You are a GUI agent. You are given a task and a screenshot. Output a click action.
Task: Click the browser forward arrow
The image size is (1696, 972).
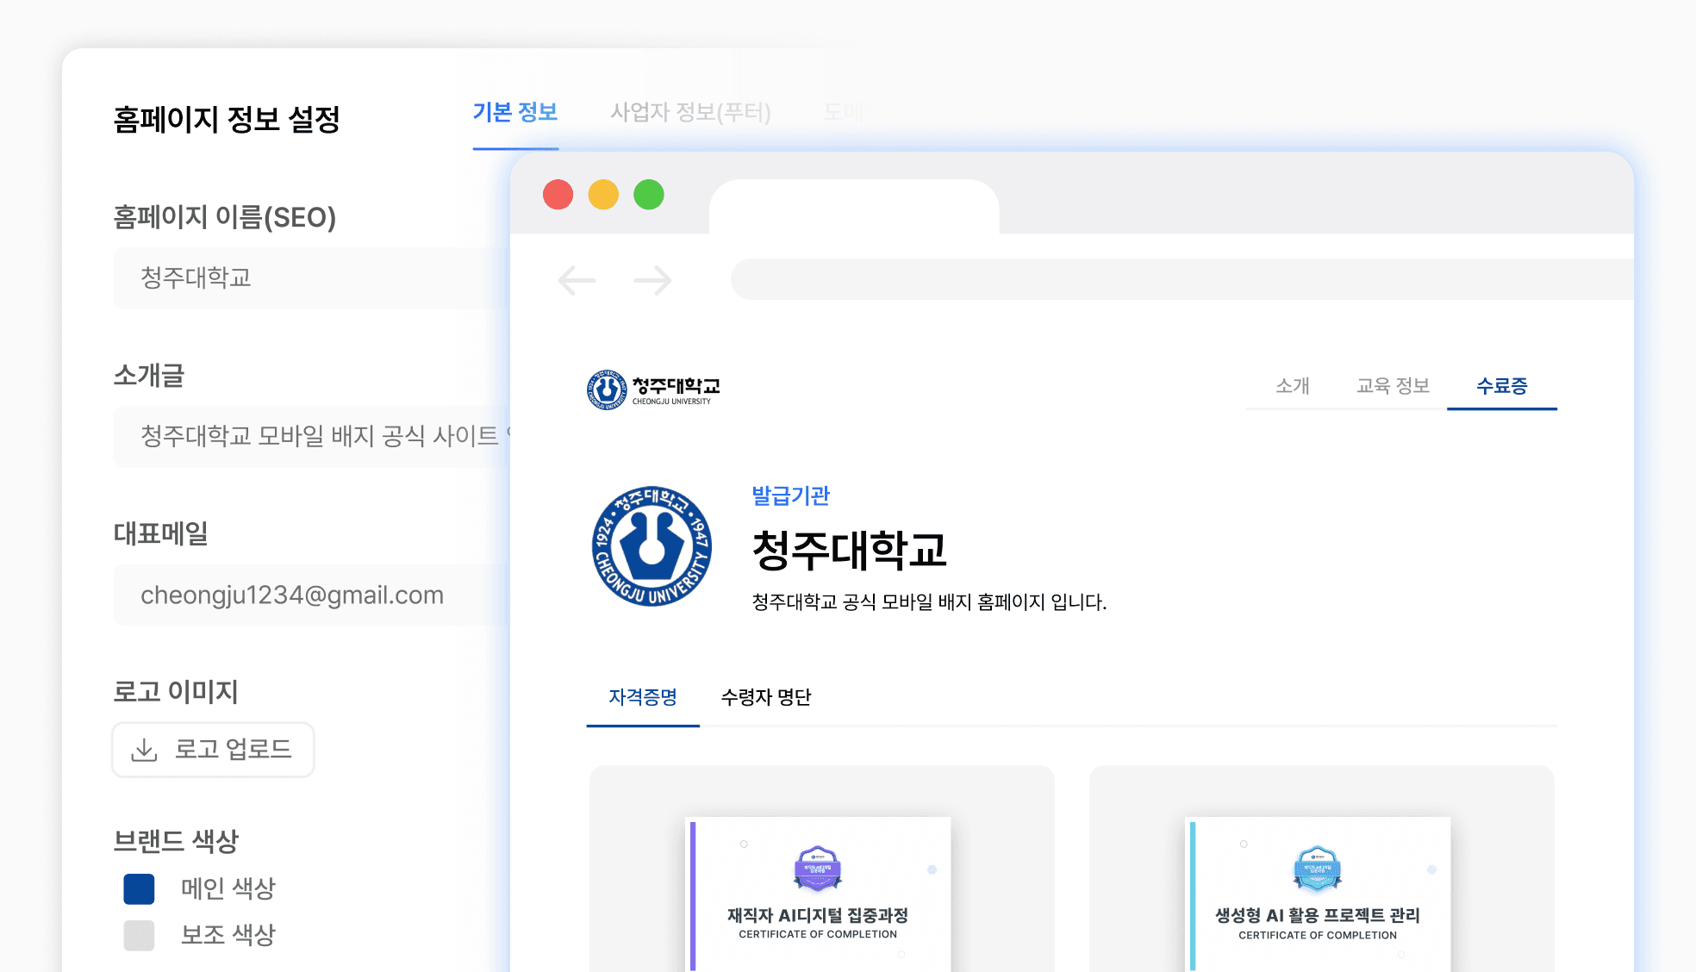652,280
